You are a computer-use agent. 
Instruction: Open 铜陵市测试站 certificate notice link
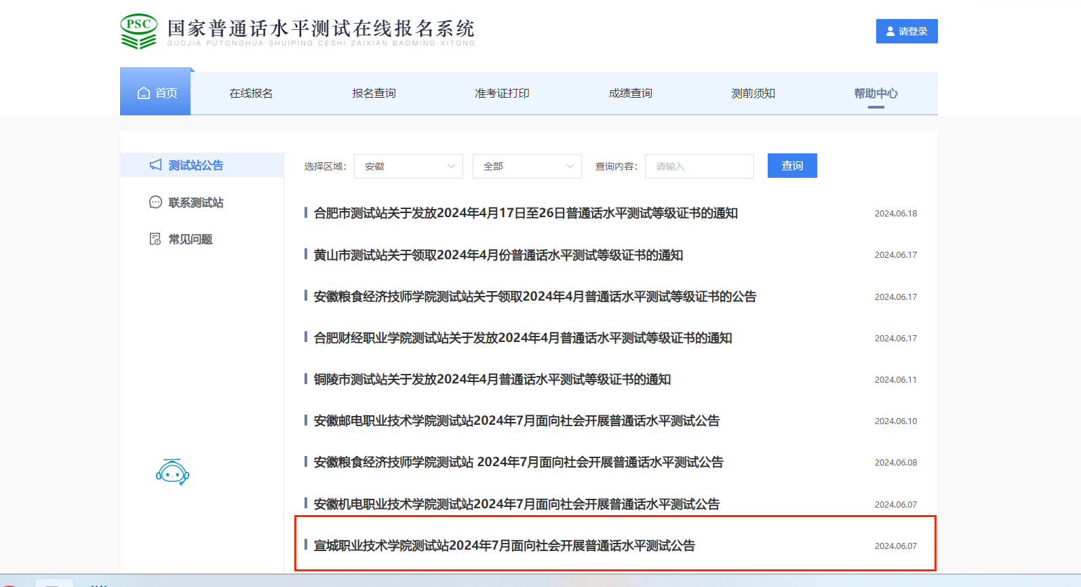(492, 379)
